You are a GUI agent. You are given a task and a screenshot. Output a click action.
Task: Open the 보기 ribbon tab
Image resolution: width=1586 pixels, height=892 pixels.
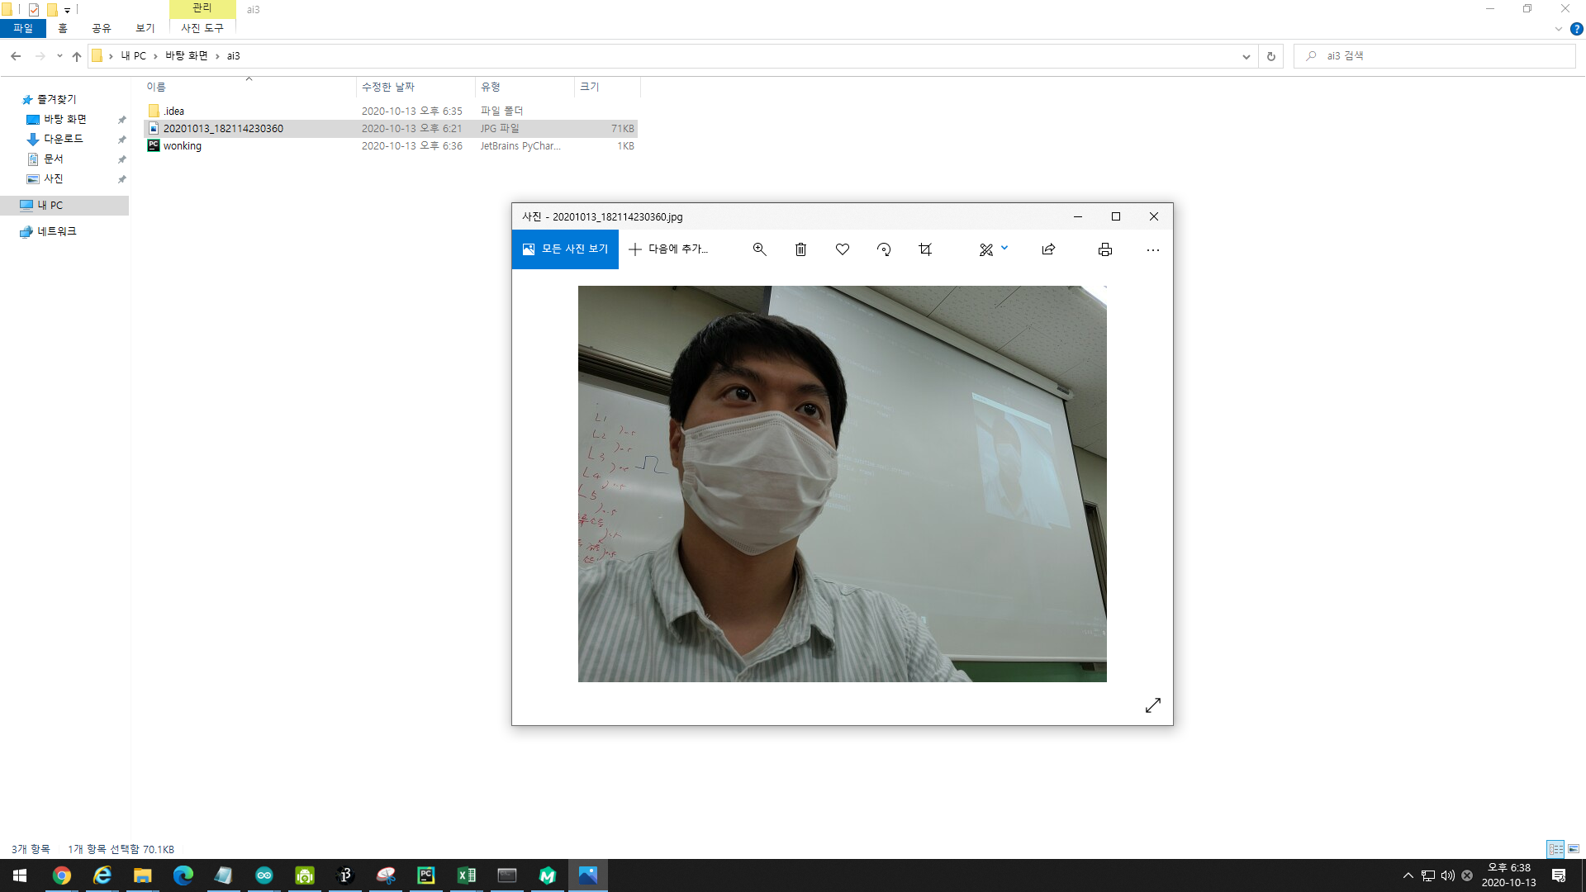pyautogui.click(x=145, y=28)
